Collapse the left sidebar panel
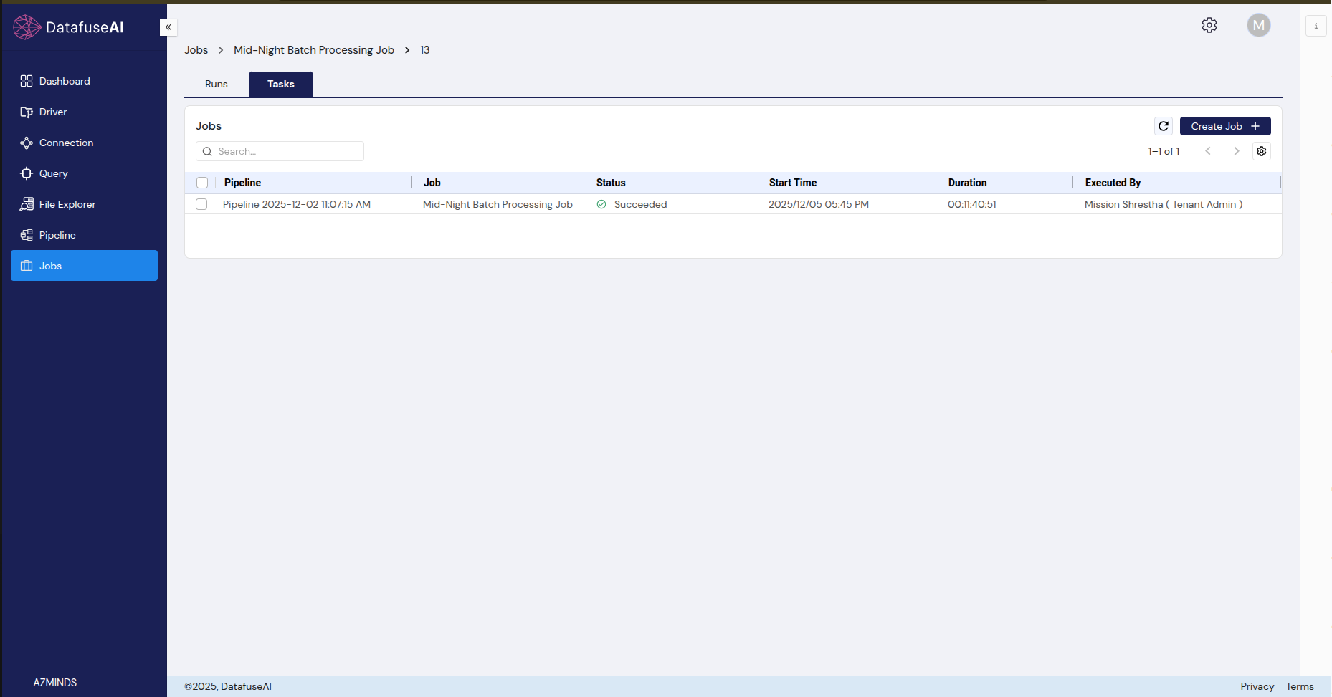The image size is (1332, 697). [x=168, y=27]
